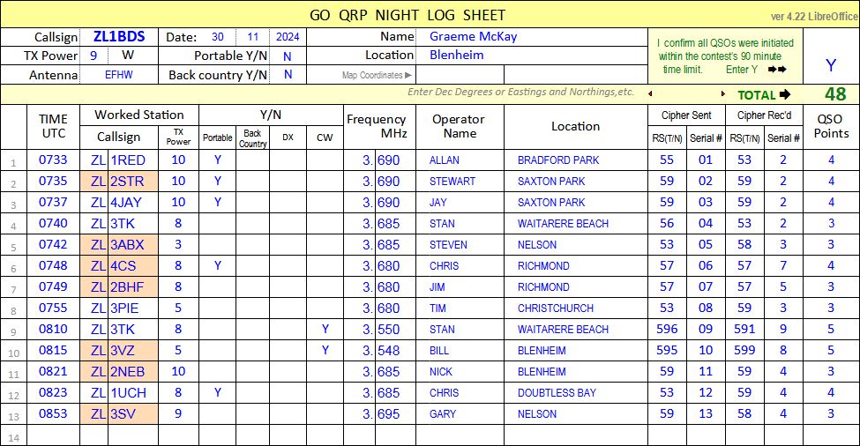Click the Cipher Sent header
The height and width of the screenshot is (446, 860).
point(686,115)
